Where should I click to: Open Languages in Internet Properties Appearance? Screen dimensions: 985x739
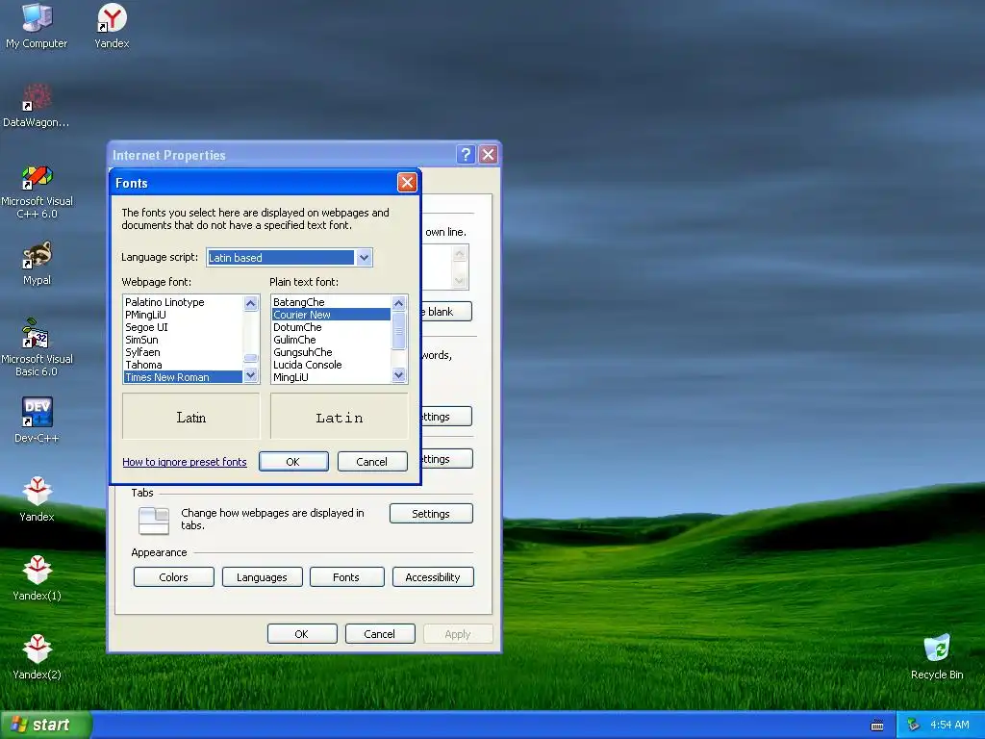tap(262, 577)
